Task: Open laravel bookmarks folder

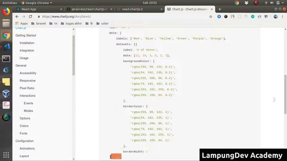Action: tap(39, 23)
